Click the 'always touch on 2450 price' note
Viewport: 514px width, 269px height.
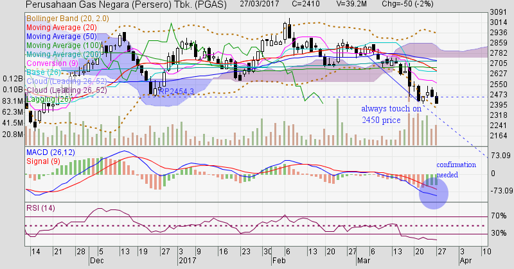pyautogui.click(x=391, y=114)
